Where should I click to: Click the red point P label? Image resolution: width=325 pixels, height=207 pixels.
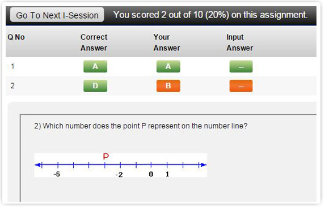click(105, 157)
